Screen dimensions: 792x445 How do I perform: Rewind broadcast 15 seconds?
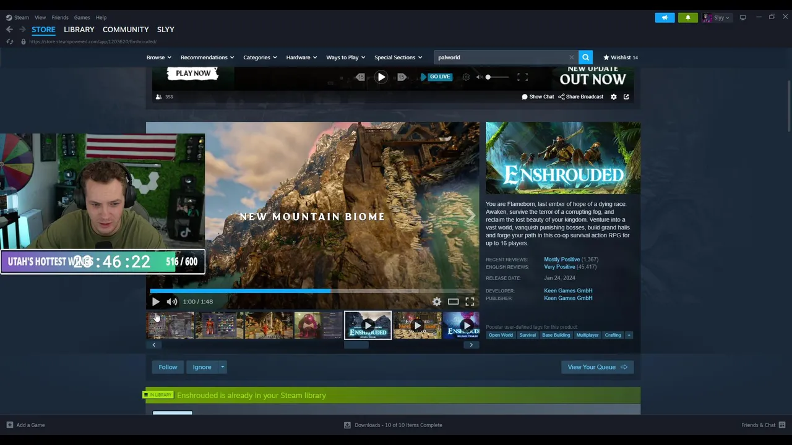360,77
